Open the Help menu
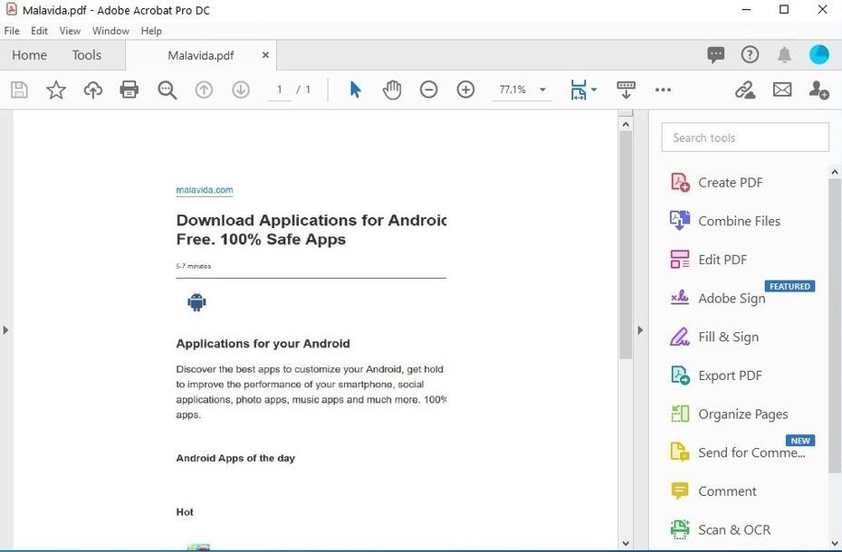This screenshot has height=552, width=842. pyautogui.click(x=151, y=31)
